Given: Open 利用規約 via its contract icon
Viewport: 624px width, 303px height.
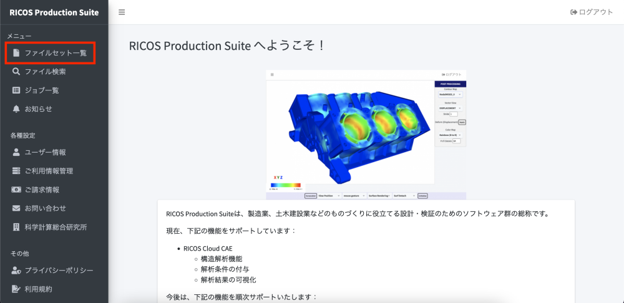Looking at the screenshot, I should pyautogui.click(x=16, y=289).
